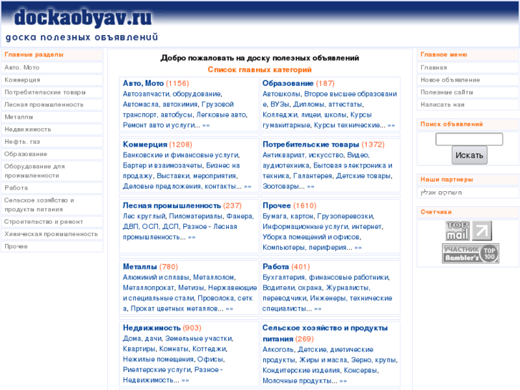Open the Риелтерские услуги subcategory link
520x390 pixels.
157,370
